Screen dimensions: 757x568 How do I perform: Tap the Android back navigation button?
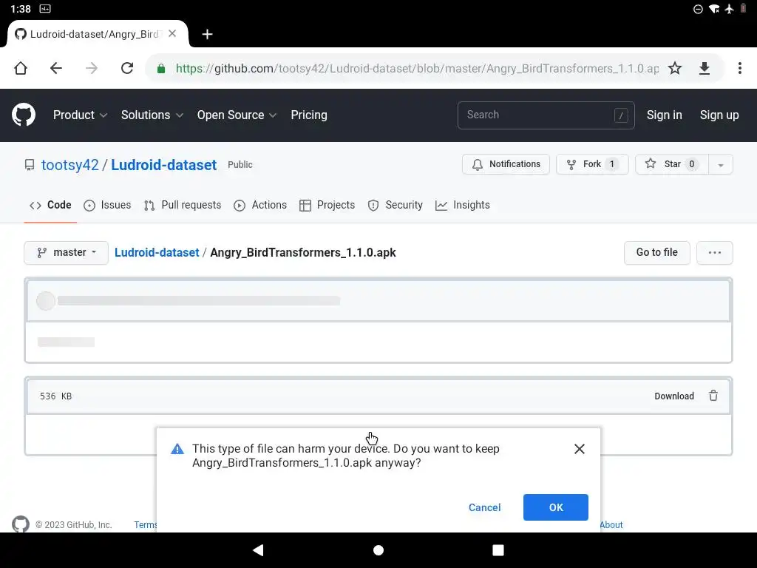[258, 550]
